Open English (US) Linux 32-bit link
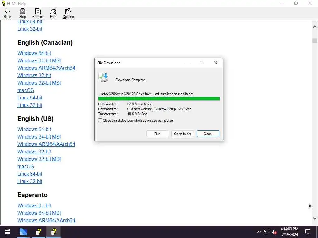Viewport: 318px width, 238px height. pos(30,182)
